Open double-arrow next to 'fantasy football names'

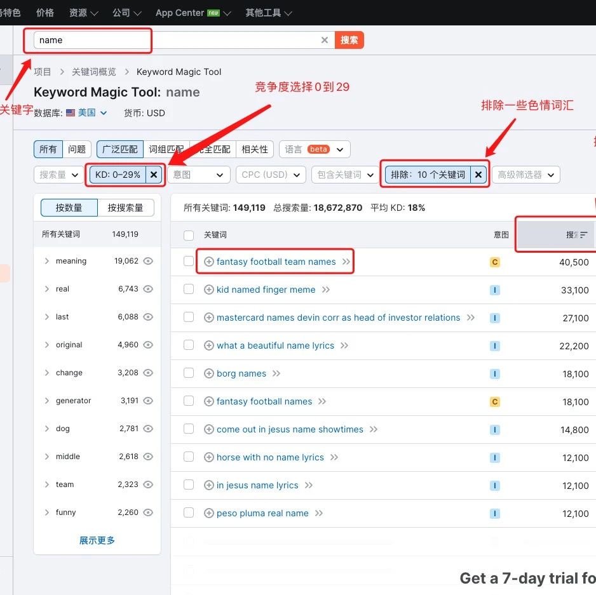click(x=322, y=401)
